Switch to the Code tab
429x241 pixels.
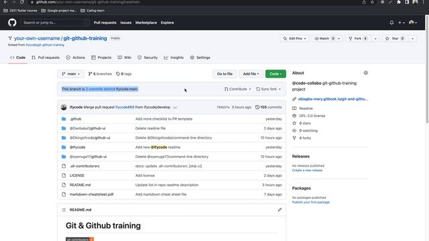click(18, 58)
